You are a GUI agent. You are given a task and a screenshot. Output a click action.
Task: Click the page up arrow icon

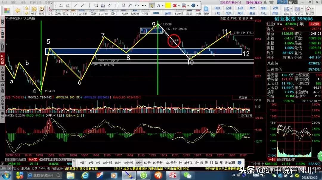click(x=27, y=8)
